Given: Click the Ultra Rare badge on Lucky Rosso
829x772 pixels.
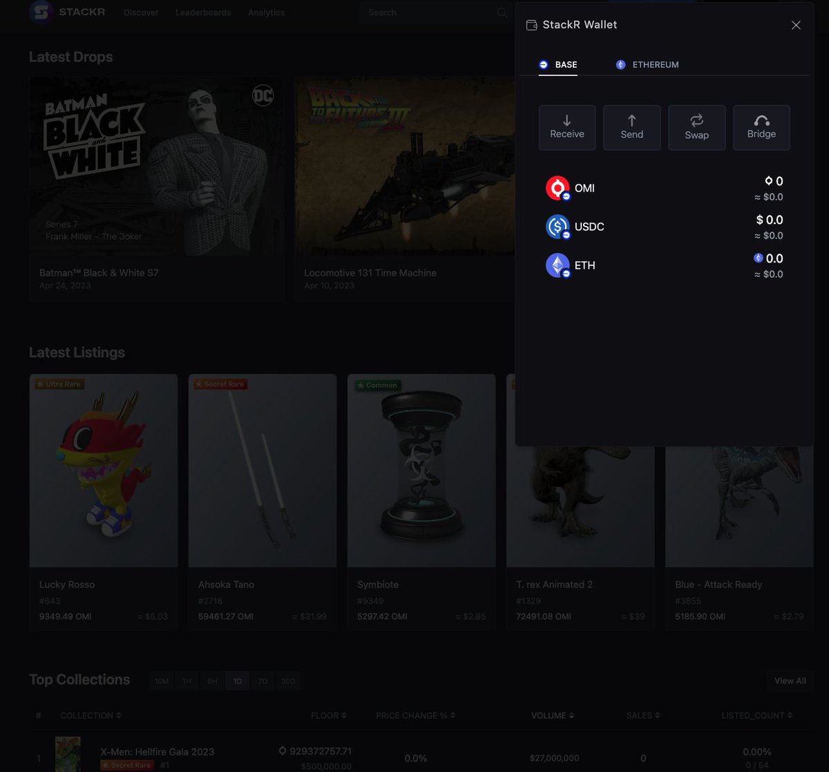Looking at the screenshot, I should [59, 384].
